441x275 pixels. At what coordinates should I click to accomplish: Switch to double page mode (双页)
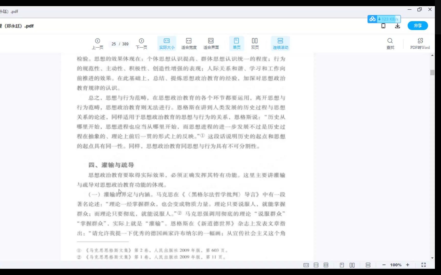[x=255, y=44]
